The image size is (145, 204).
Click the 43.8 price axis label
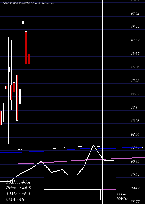click(x=134, y=108)
